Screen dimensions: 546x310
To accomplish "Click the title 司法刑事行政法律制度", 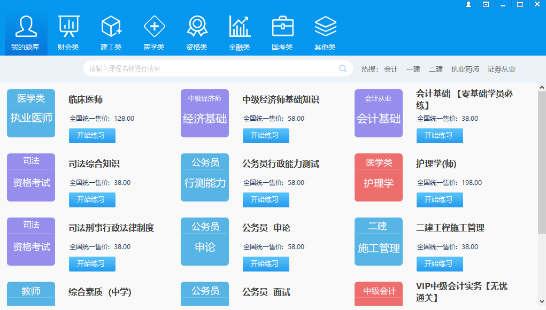I will click(x=111, y=228).
